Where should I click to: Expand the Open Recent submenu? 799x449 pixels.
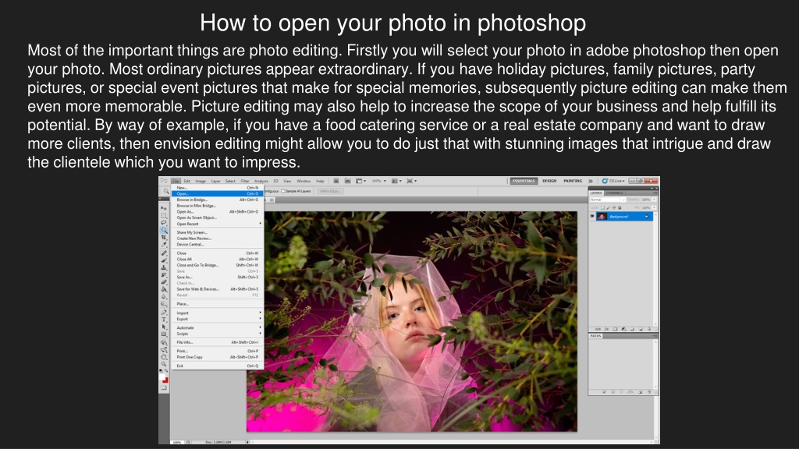tap(218, 224)
